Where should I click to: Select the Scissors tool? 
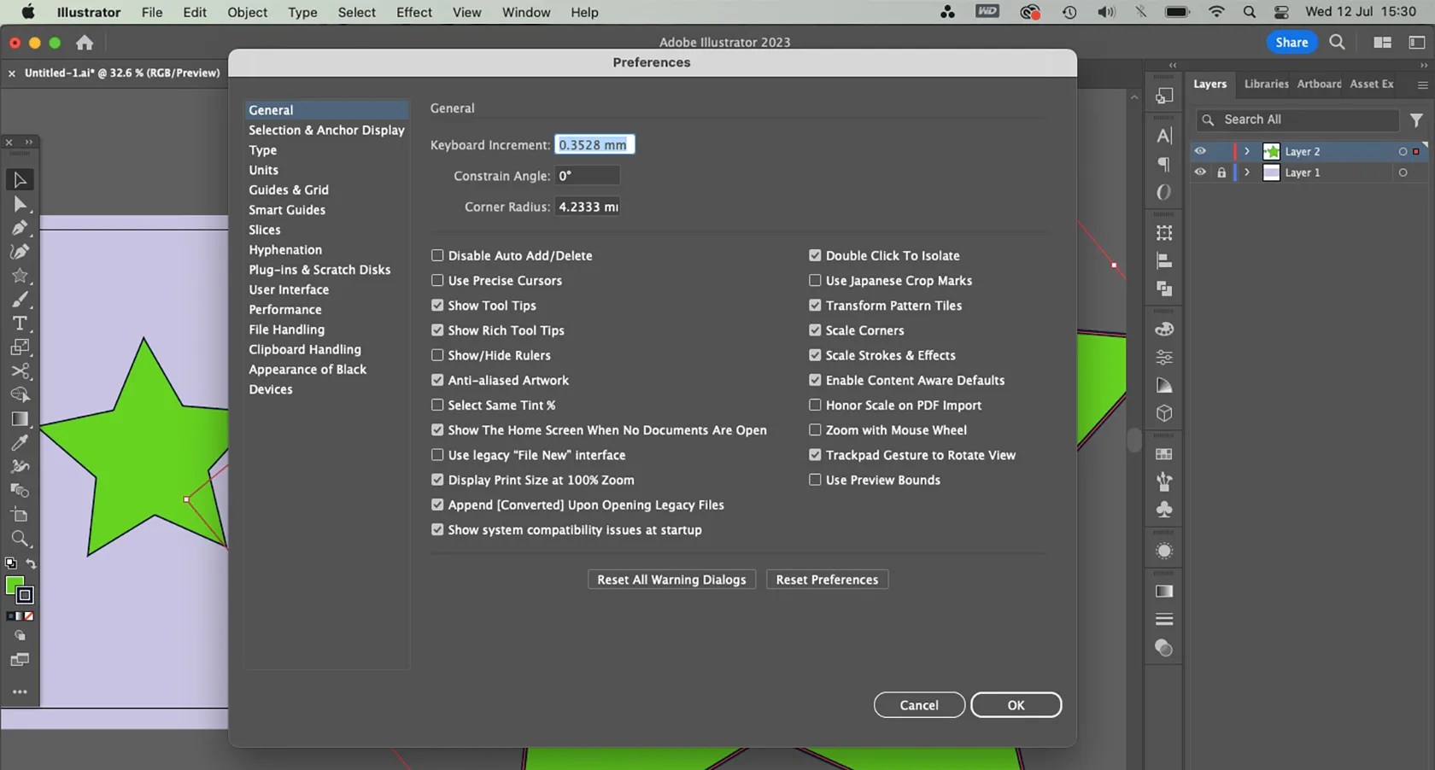click(20, 370)
